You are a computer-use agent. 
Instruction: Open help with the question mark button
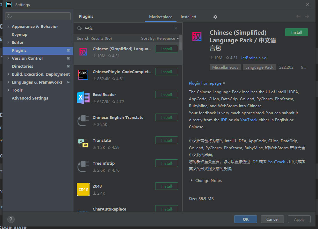[11, 219]
